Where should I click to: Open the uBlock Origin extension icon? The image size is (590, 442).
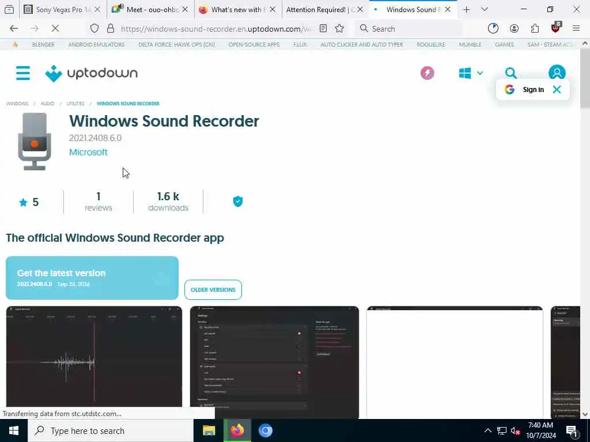555,28
